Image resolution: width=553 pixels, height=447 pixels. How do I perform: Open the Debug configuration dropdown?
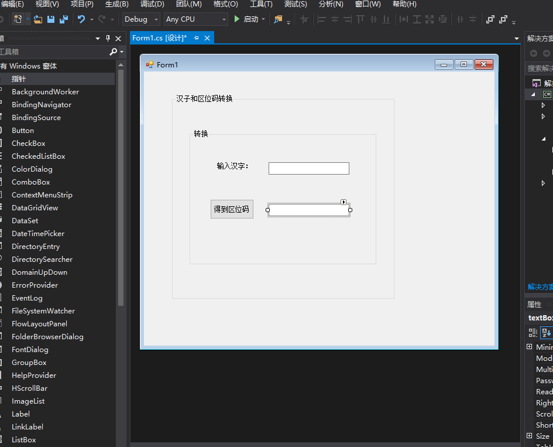point(141,19)
